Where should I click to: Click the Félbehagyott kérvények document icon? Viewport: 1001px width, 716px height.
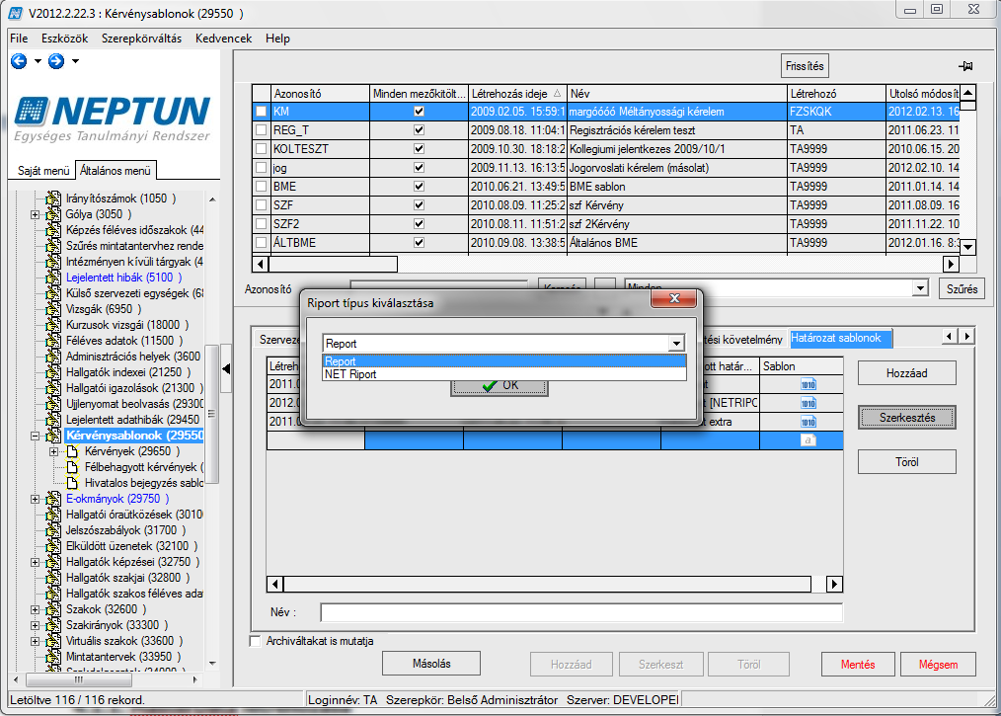click(x=73, y=467)
